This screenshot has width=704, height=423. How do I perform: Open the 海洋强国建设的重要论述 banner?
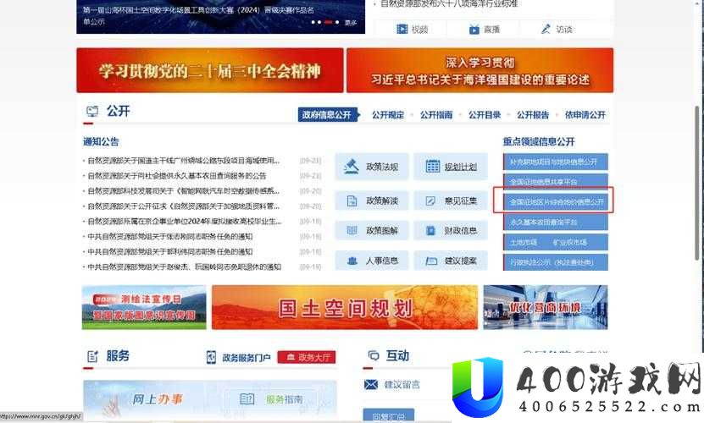point(479,70)
